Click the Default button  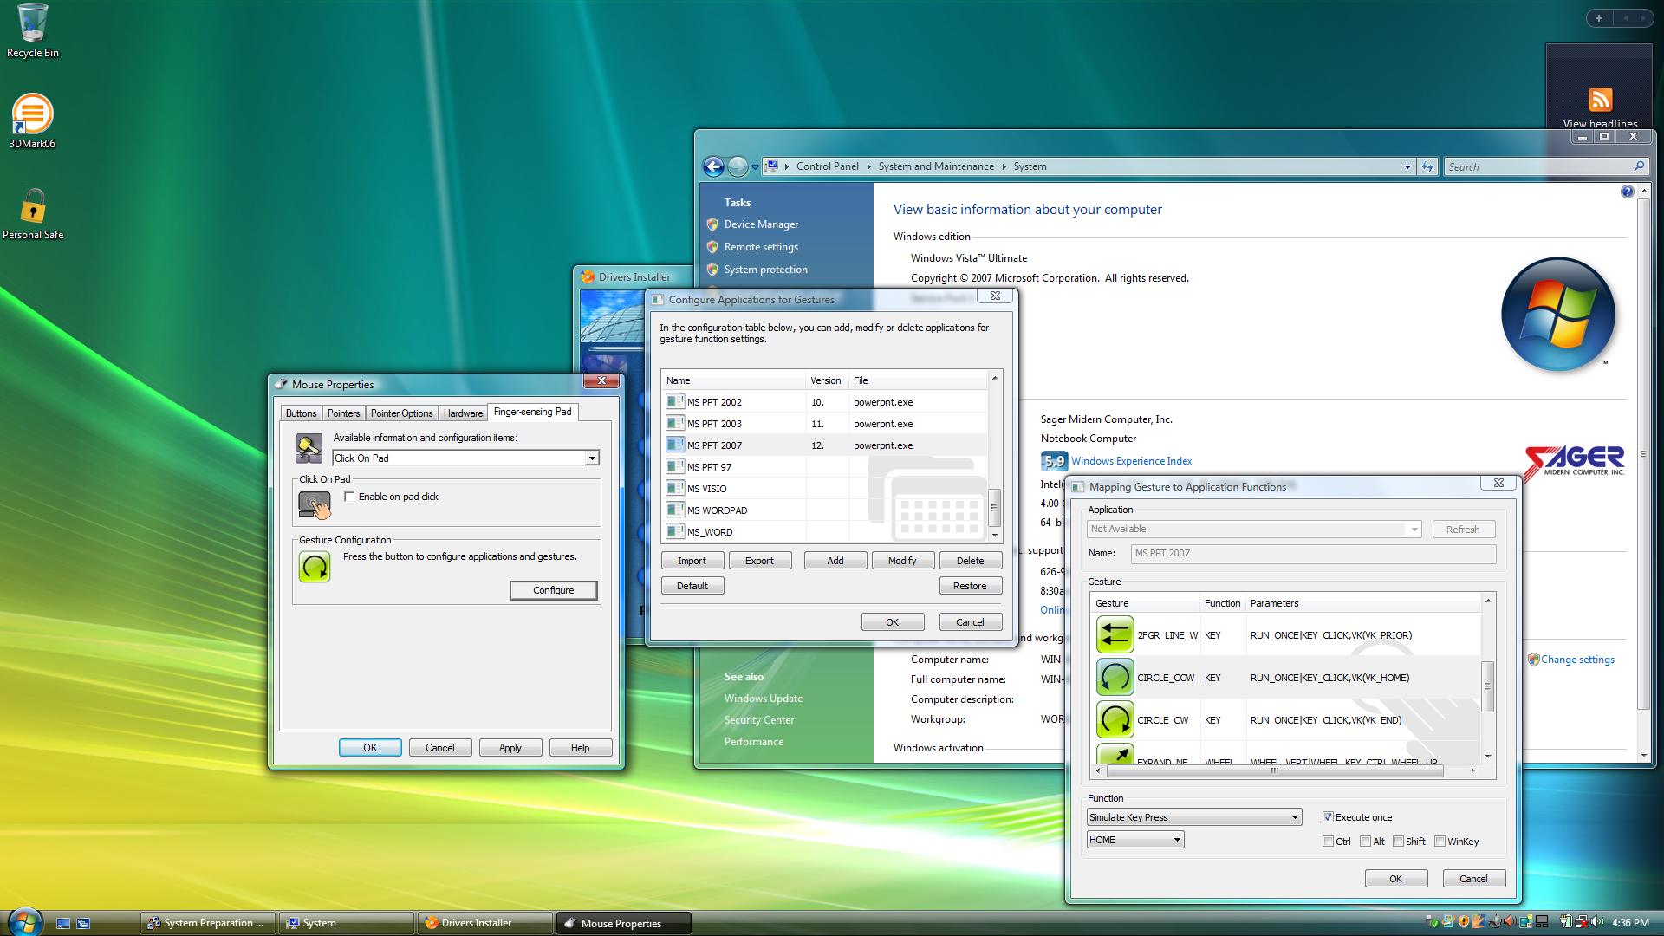point(692,586)
